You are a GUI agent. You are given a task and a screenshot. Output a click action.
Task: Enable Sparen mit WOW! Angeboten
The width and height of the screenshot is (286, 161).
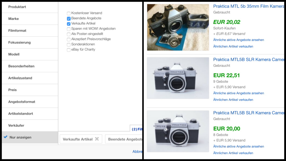(x=69, y=29)
